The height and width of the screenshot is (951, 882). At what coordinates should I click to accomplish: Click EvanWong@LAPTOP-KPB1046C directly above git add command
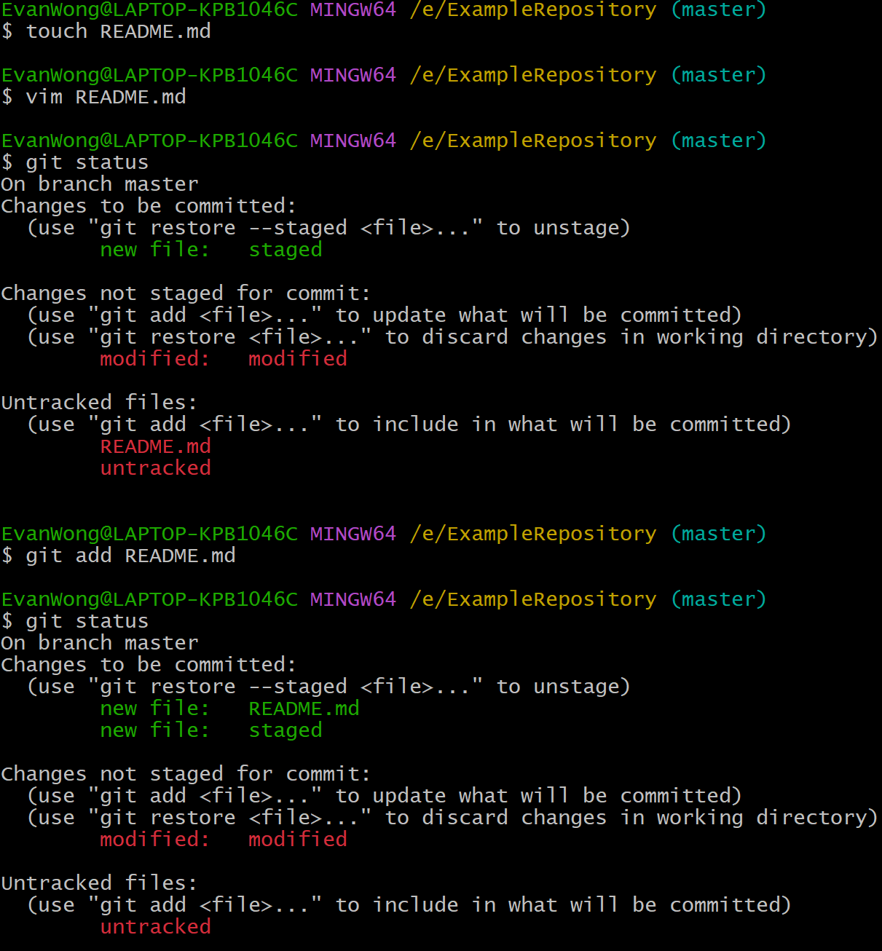point(149,534)
